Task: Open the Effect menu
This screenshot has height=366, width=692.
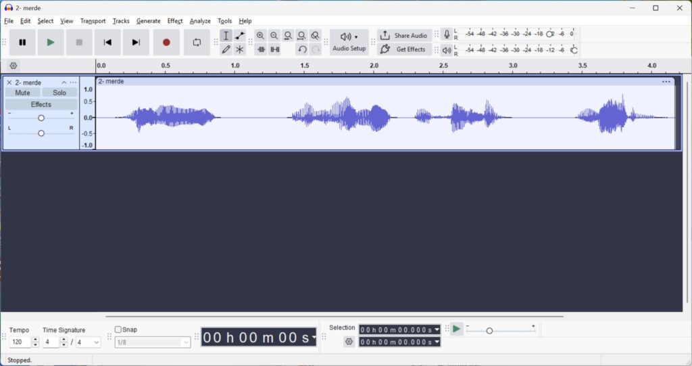Action: [175, 21]
